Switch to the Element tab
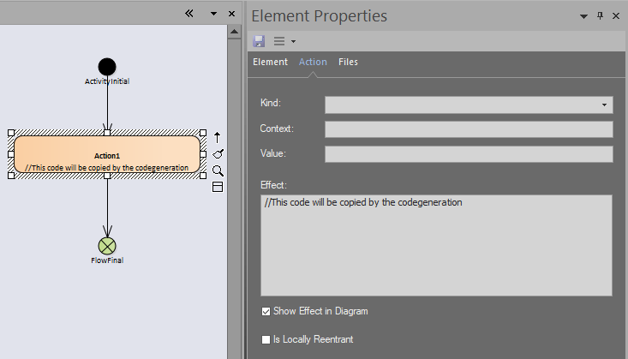The width and height of the screenshot is (628, 359). [x=271, y=62]
